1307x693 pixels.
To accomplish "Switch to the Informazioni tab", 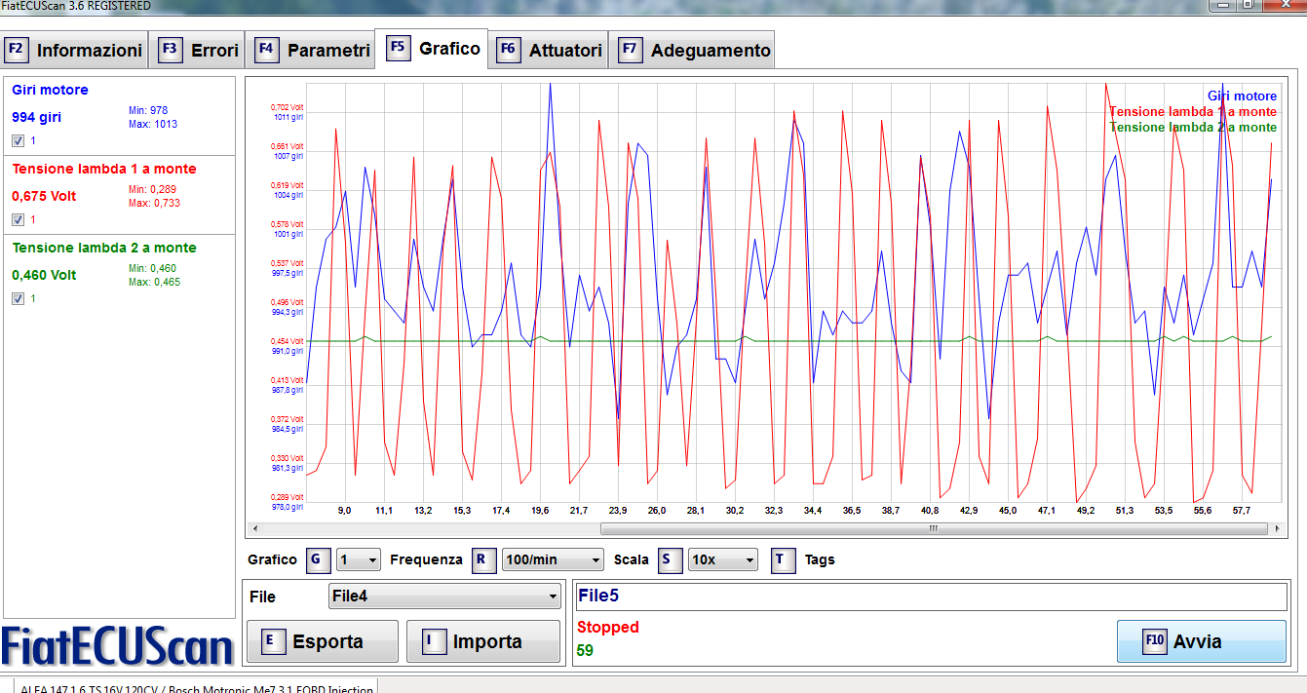I will point(74,50).
